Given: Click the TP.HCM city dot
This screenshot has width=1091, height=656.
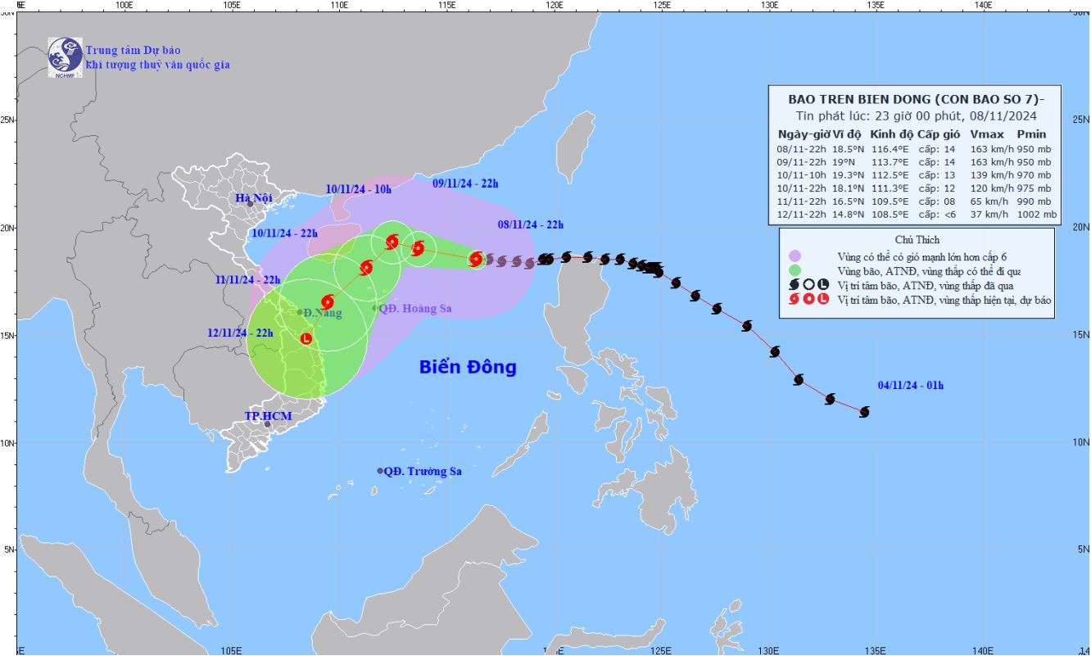Looking at the screenshot, I should pyautogui.click(x=267, y=423).
